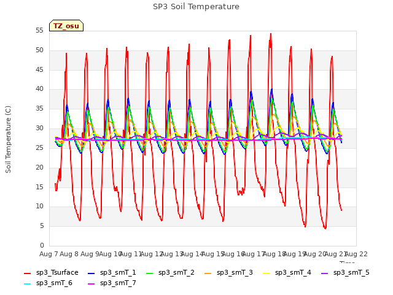Click the blue sp3_smT_1 legend swatch
Image resolution: width=393 pixels, height=295 pixels.
click(91, 273)
